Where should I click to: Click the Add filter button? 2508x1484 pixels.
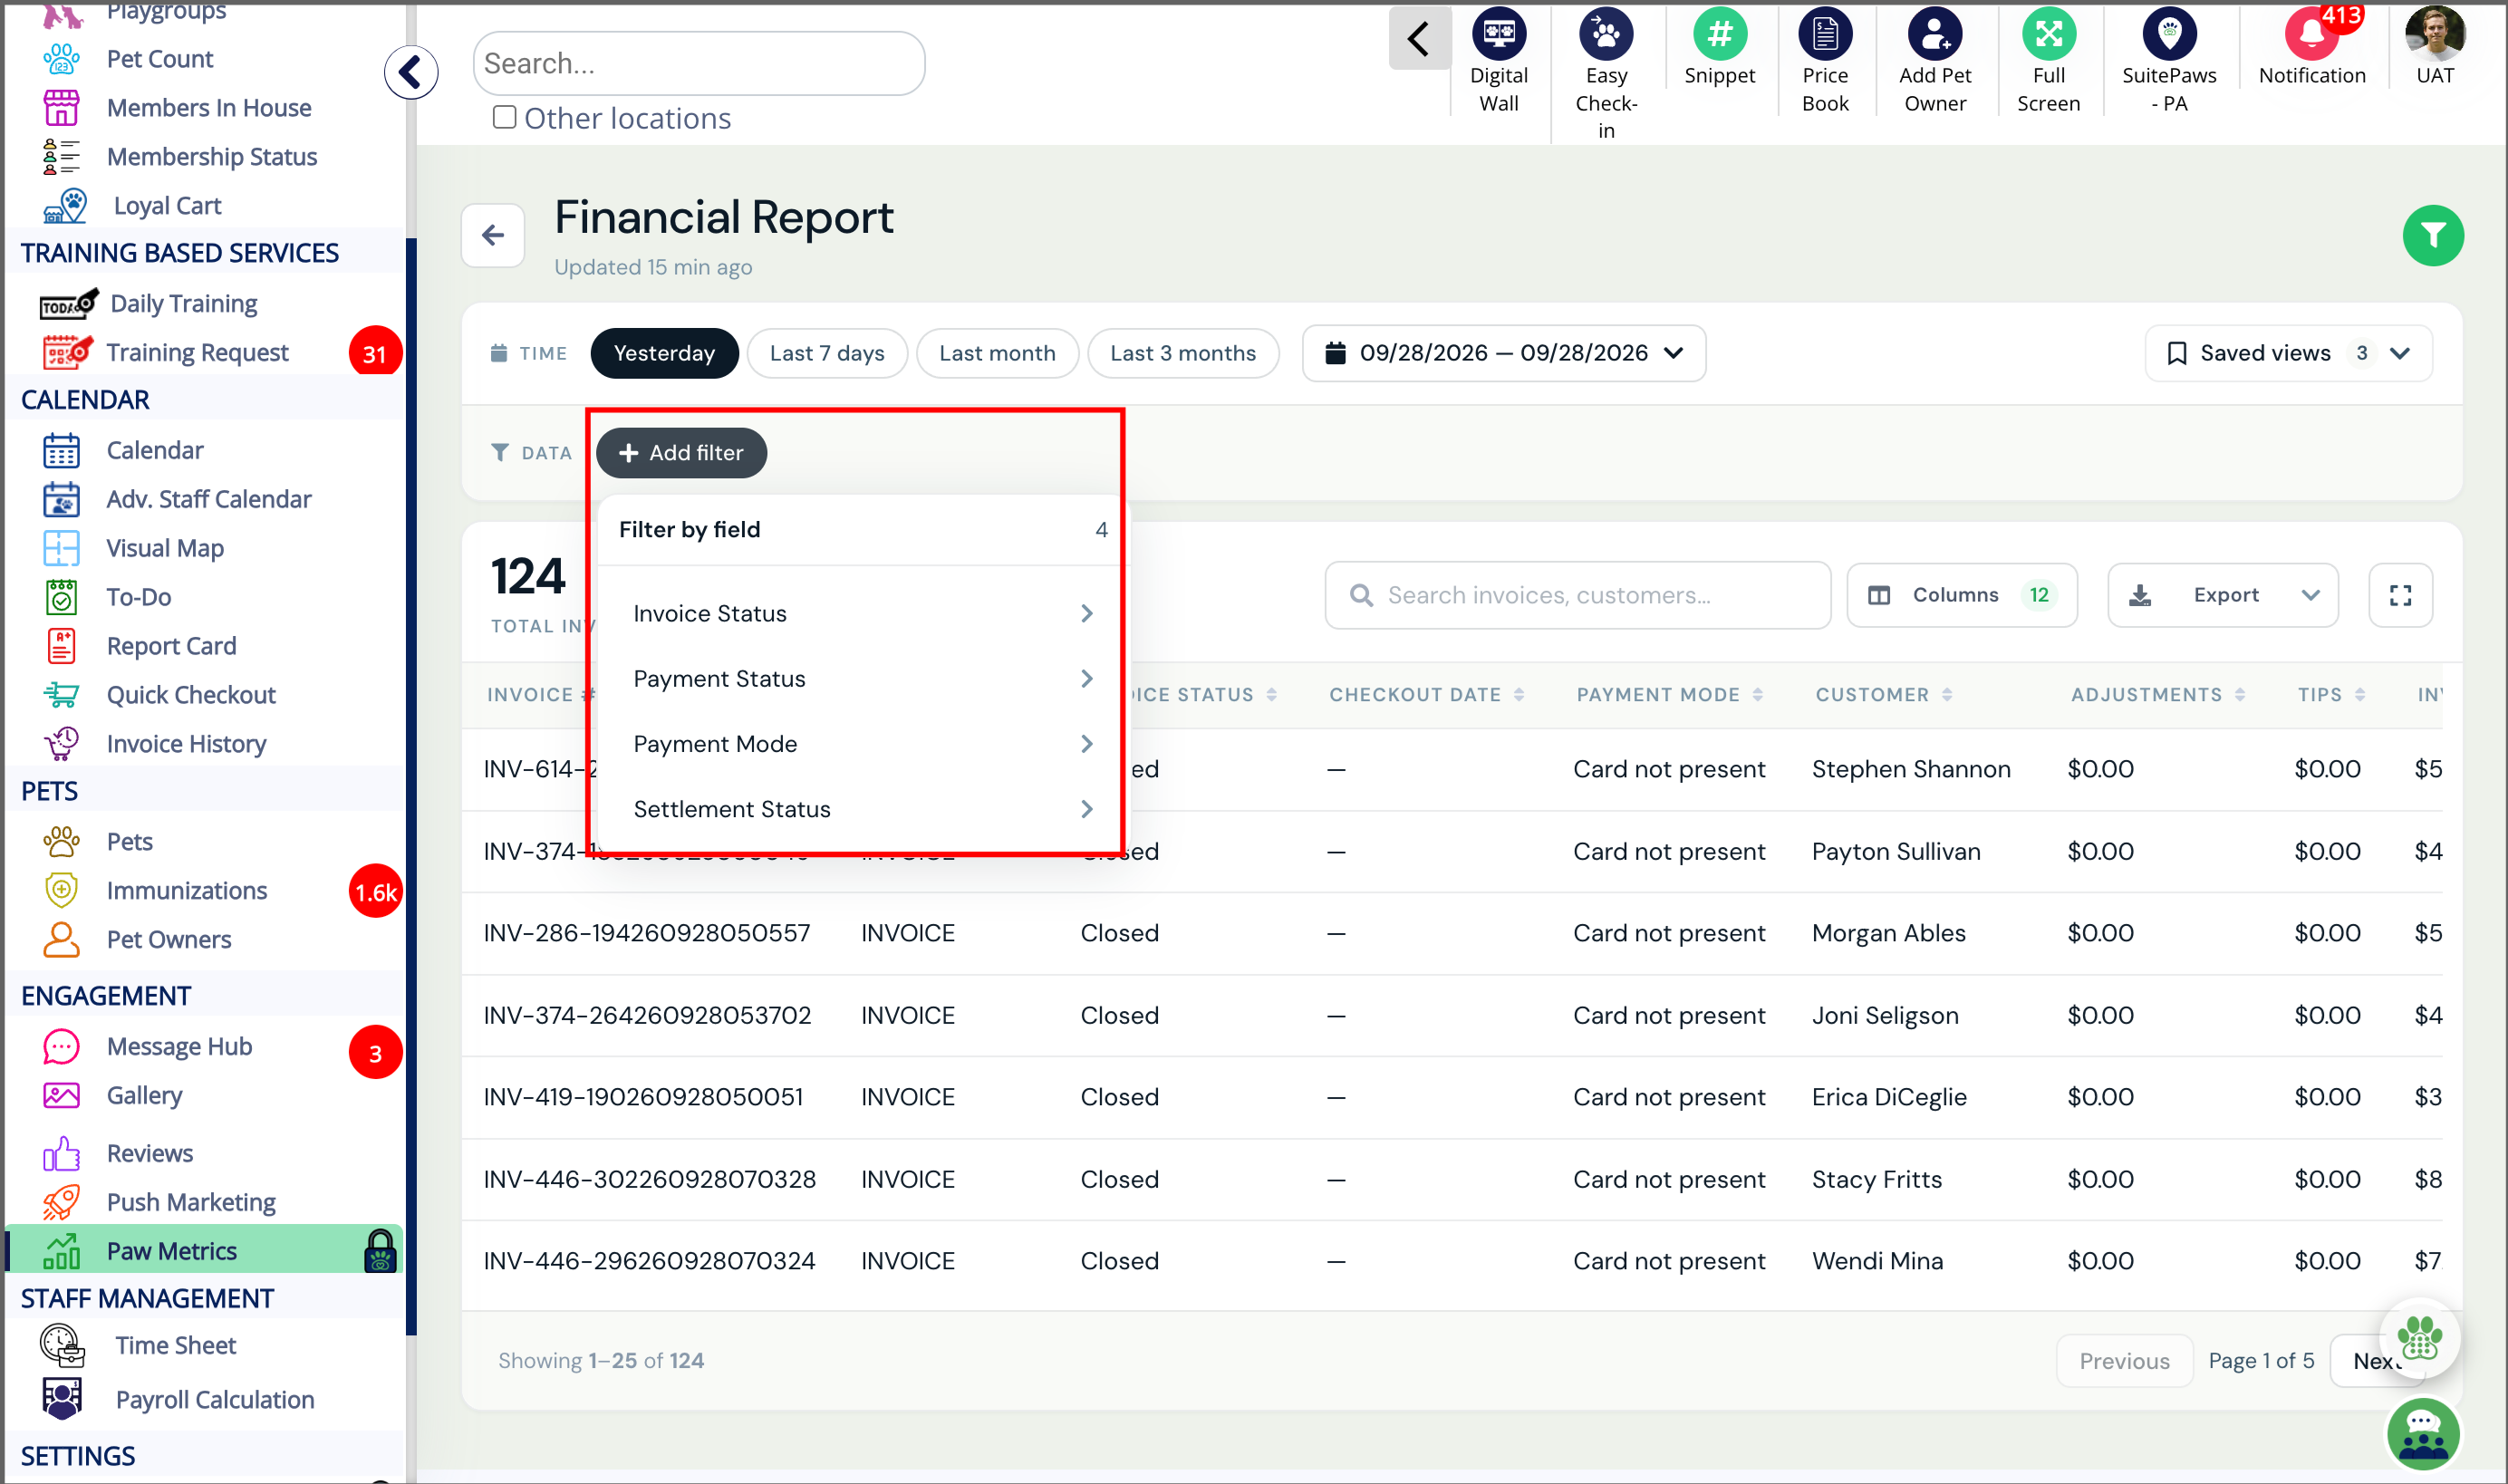click(x=681, y=453)
